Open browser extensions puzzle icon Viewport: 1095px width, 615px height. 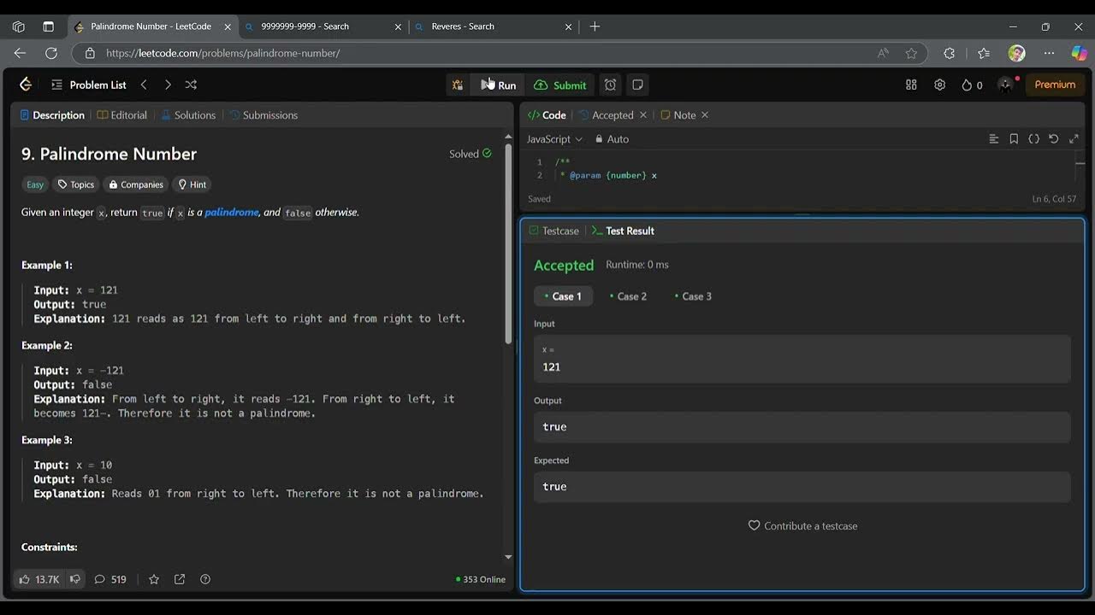pyautogui.click(x=950, y=53)
